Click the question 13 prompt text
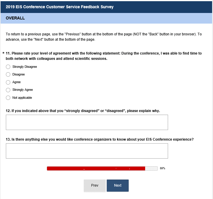213x199 pixels. pos(100,139)
